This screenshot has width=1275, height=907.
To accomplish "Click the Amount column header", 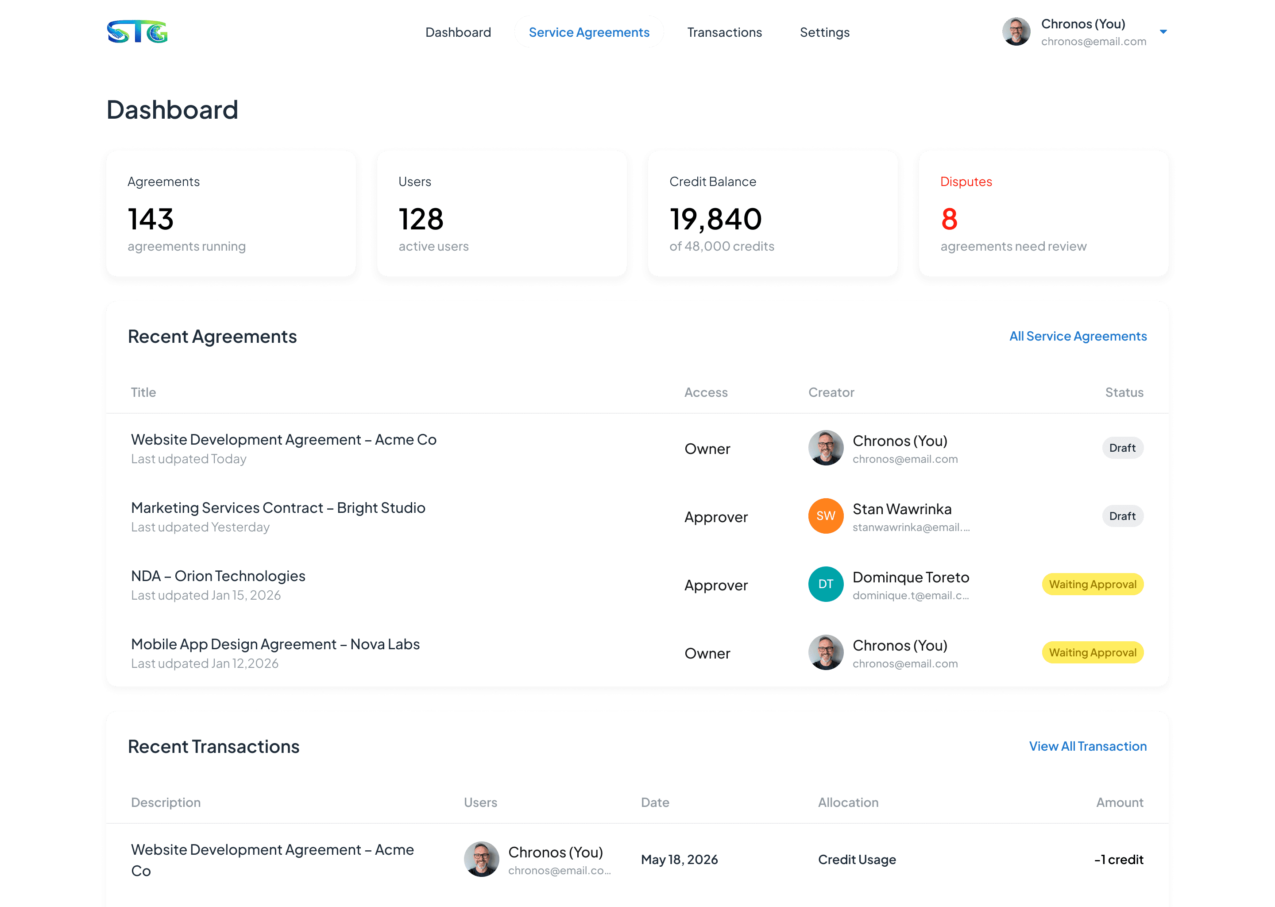I will [1119, 802].
